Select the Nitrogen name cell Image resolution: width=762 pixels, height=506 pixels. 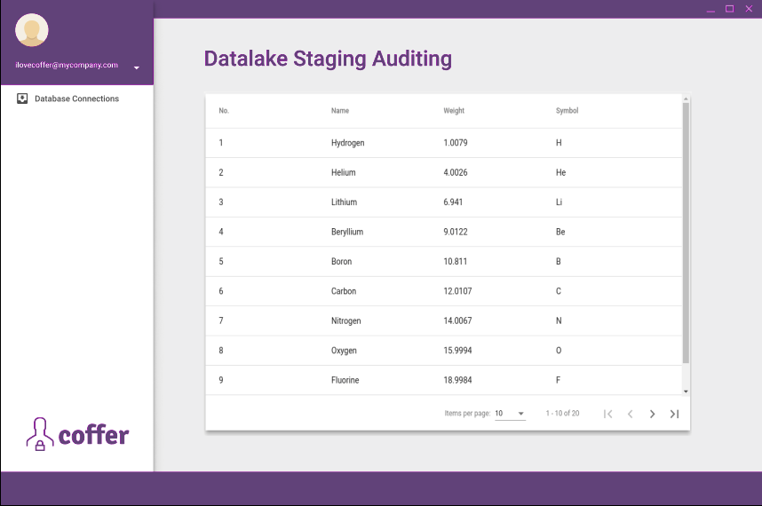pos(346,320)
